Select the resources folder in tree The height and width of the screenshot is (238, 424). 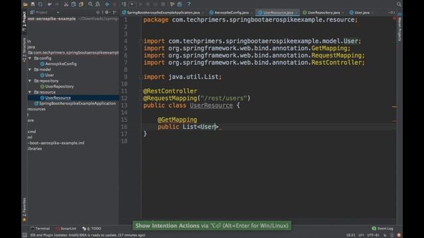[x=36, y=109]
